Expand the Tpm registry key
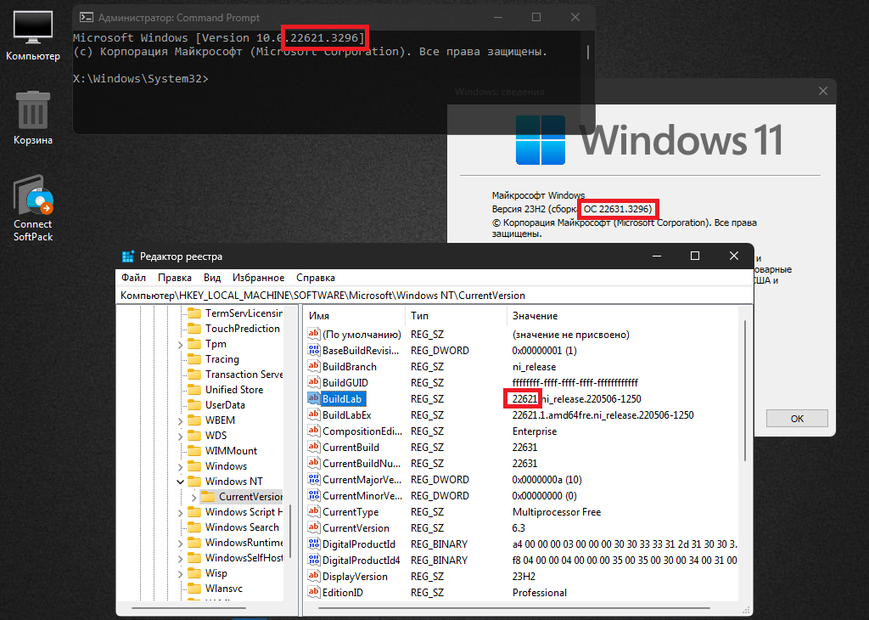Screen dimensions: 869x620 pos(180,344)
